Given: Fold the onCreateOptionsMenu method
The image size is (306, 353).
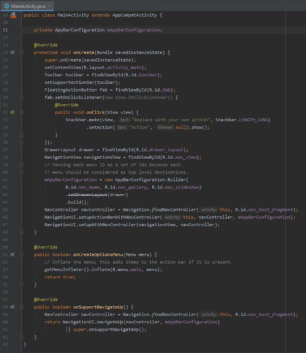Looking at the screenshot, I should pyautogui.click(x=20, y=254).
